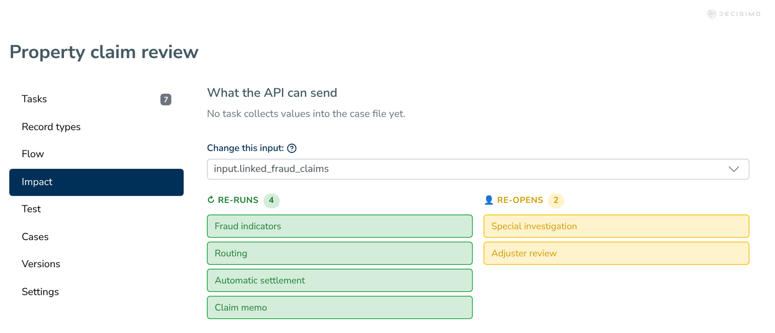Open the Settings section
The height and width of the screenshot is (333, 775).
[96, 292]
